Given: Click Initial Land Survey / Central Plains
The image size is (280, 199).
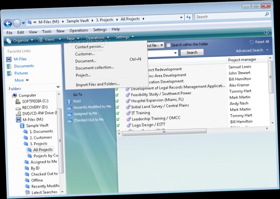Looking at the screenshot, I should click(160, 106).
